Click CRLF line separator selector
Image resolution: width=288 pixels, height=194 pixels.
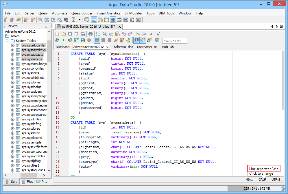click(263, 180)
